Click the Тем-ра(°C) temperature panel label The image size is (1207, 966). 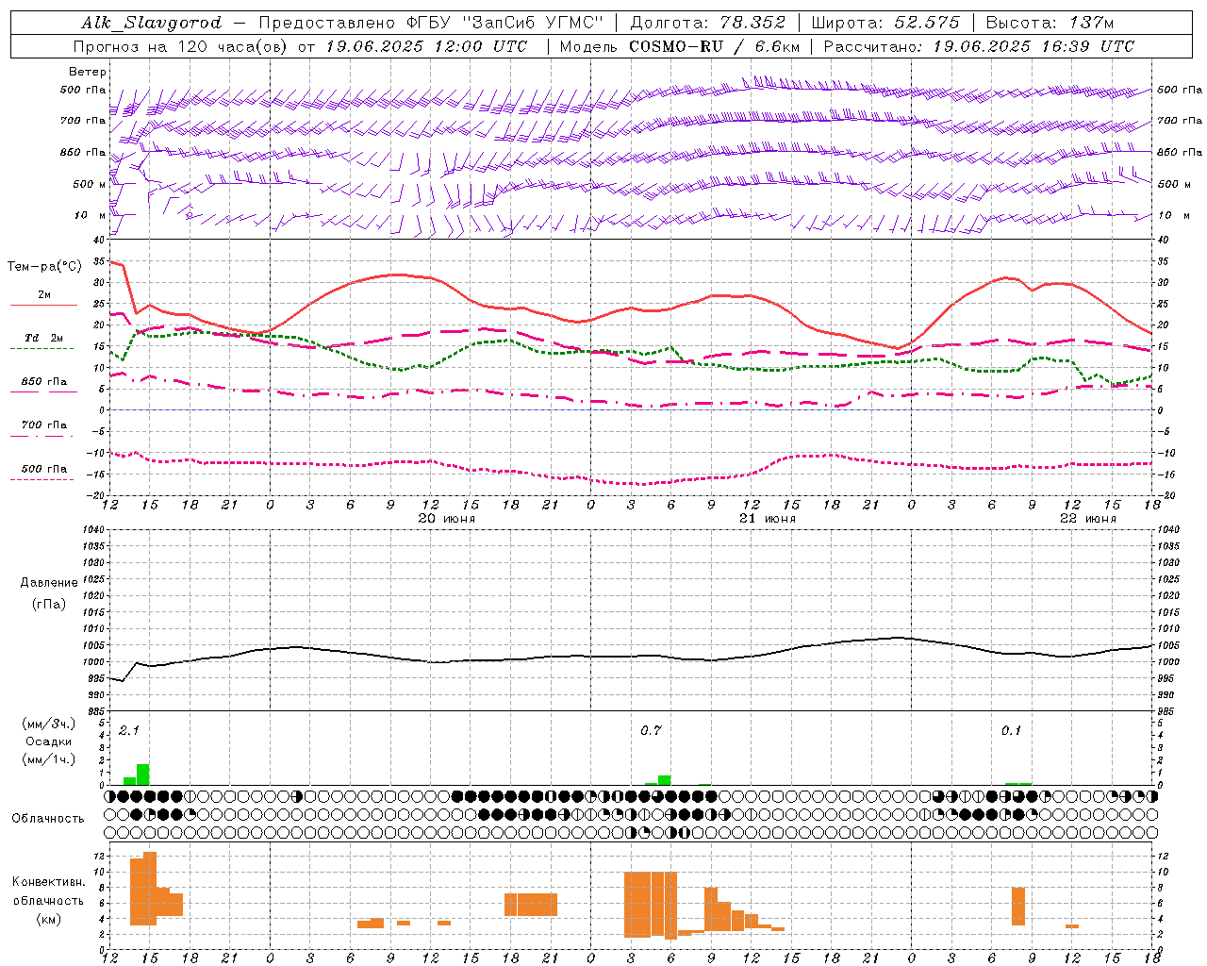coord(44,267)
